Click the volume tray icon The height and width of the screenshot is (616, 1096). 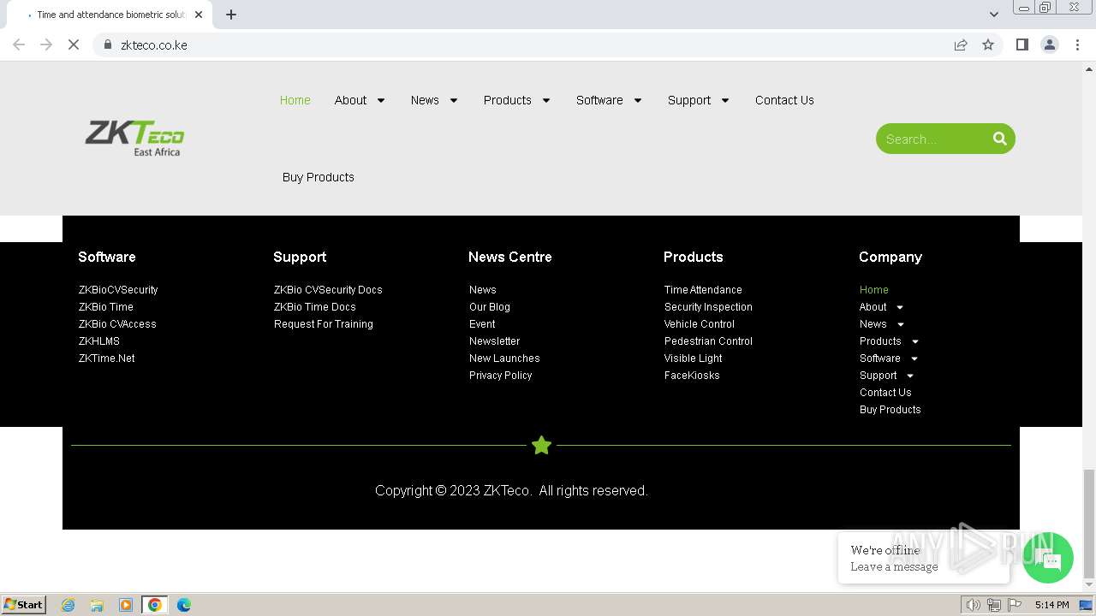pyautogui.click(x=973, y=605)
